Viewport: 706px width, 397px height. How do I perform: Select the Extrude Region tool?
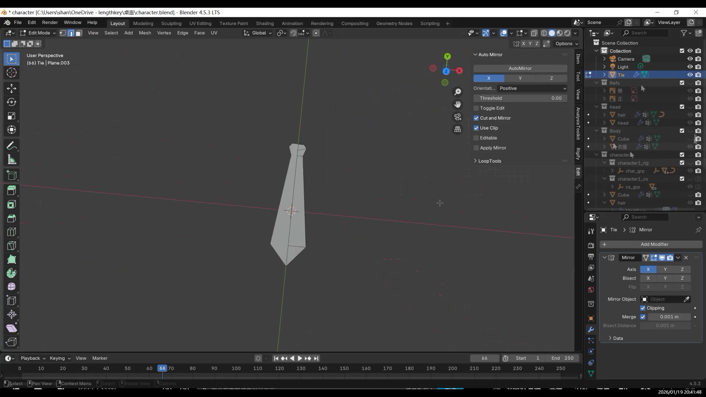[11, 190]
